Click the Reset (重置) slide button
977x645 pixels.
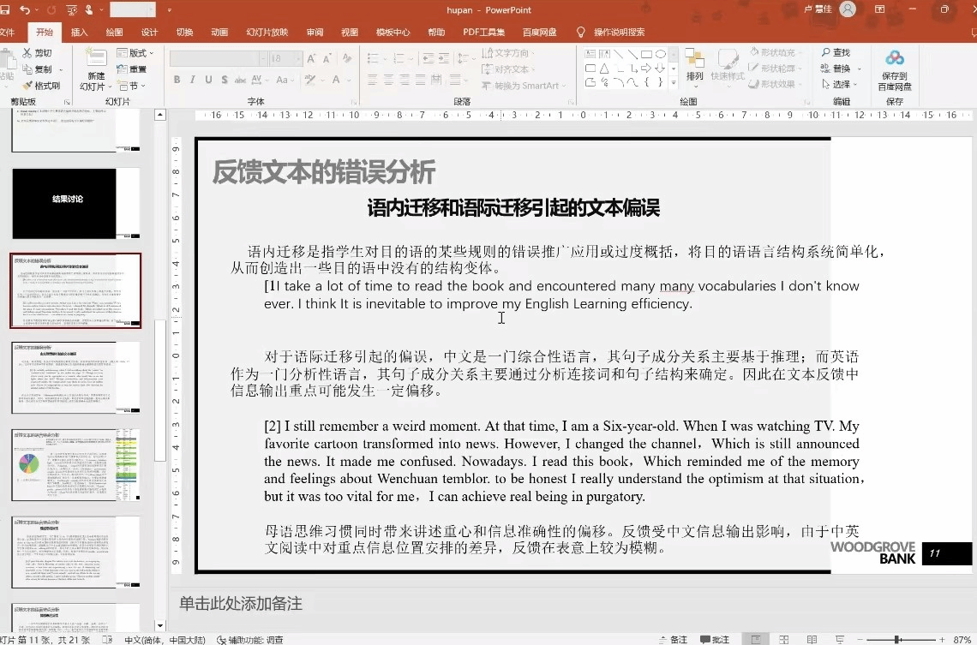click(133, 69)
